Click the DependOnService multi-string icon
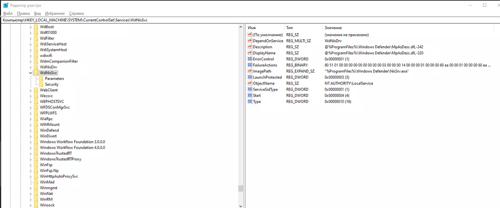This screenshot has height=208, width=500. (250, 41)
